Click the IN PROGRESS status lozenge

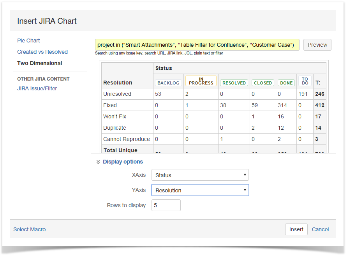point(202,81)
